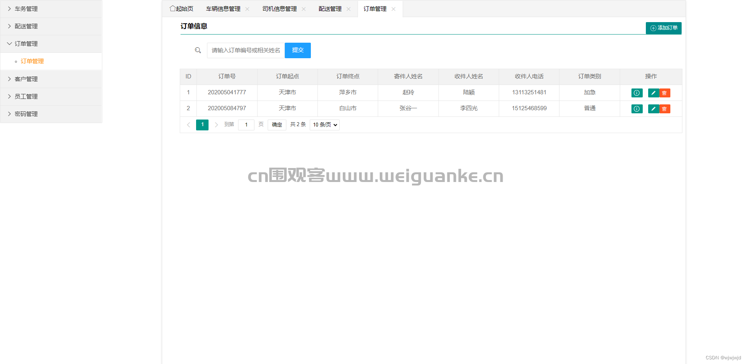Viewport: 747px width, 364px height.
Task: View details of order 202005041777
Action: point(637,93)
